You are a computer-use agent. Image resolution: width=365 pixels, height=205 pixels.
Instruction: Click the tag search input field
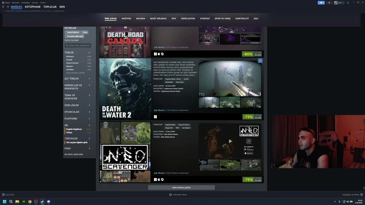click(78, 46)
